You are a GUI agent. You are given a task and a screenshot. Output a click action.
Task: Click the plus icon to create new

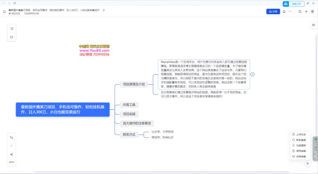click(306, 12)
